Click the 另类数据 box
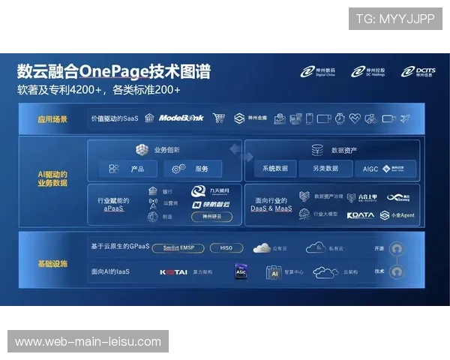 [x=325, y=169]
